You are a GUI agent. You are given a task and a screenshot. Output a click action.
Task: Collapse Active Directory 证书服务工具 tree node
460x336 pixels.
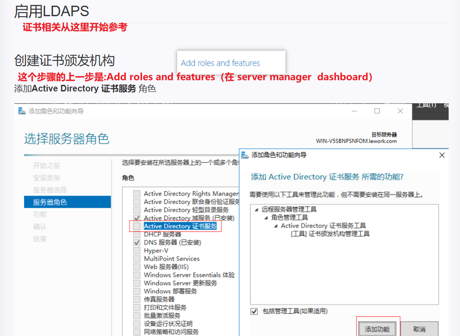coord(276,226)
